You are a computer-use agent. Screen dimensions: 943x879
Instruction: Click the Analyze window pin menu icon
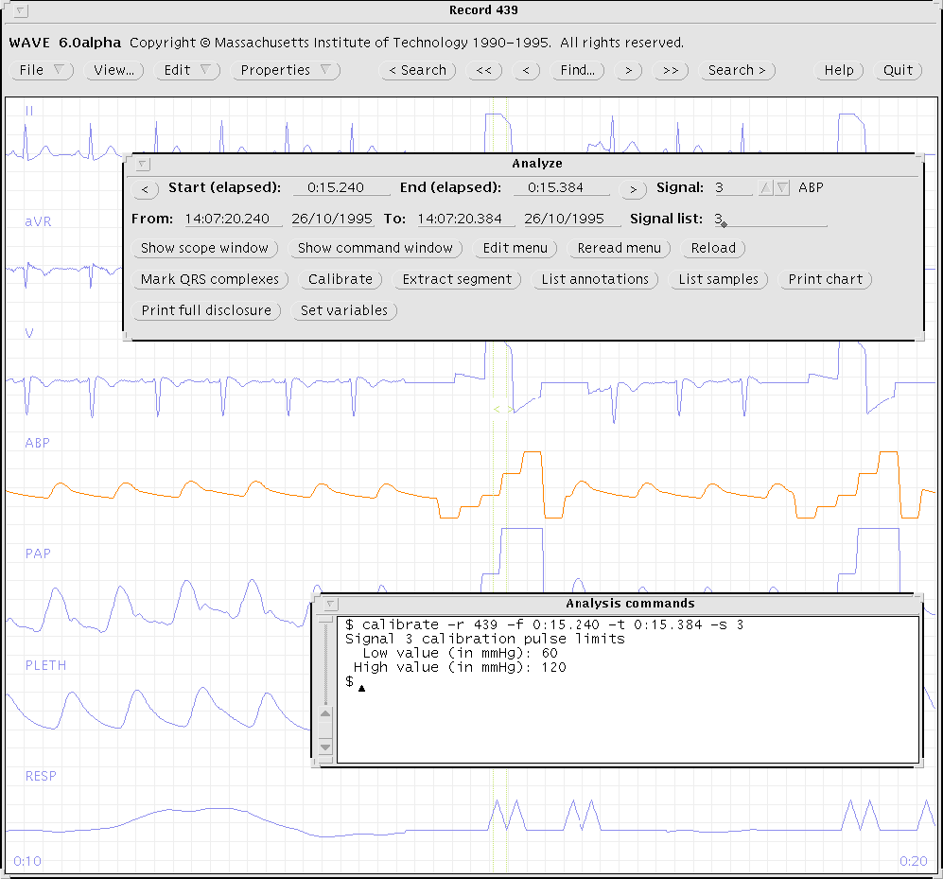pyautogui.click(x=144, y=164)
